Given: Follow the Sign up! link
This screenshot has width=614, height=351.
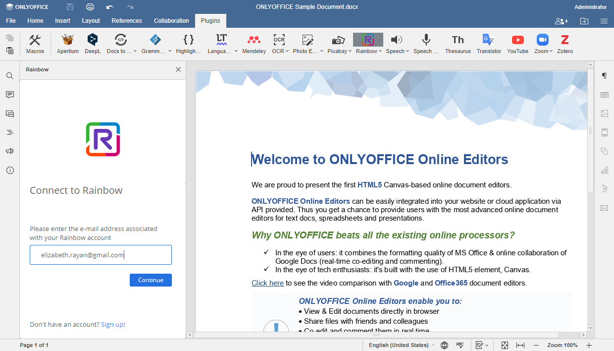Looking at the screenshot, I should click(x=113, y=325).
